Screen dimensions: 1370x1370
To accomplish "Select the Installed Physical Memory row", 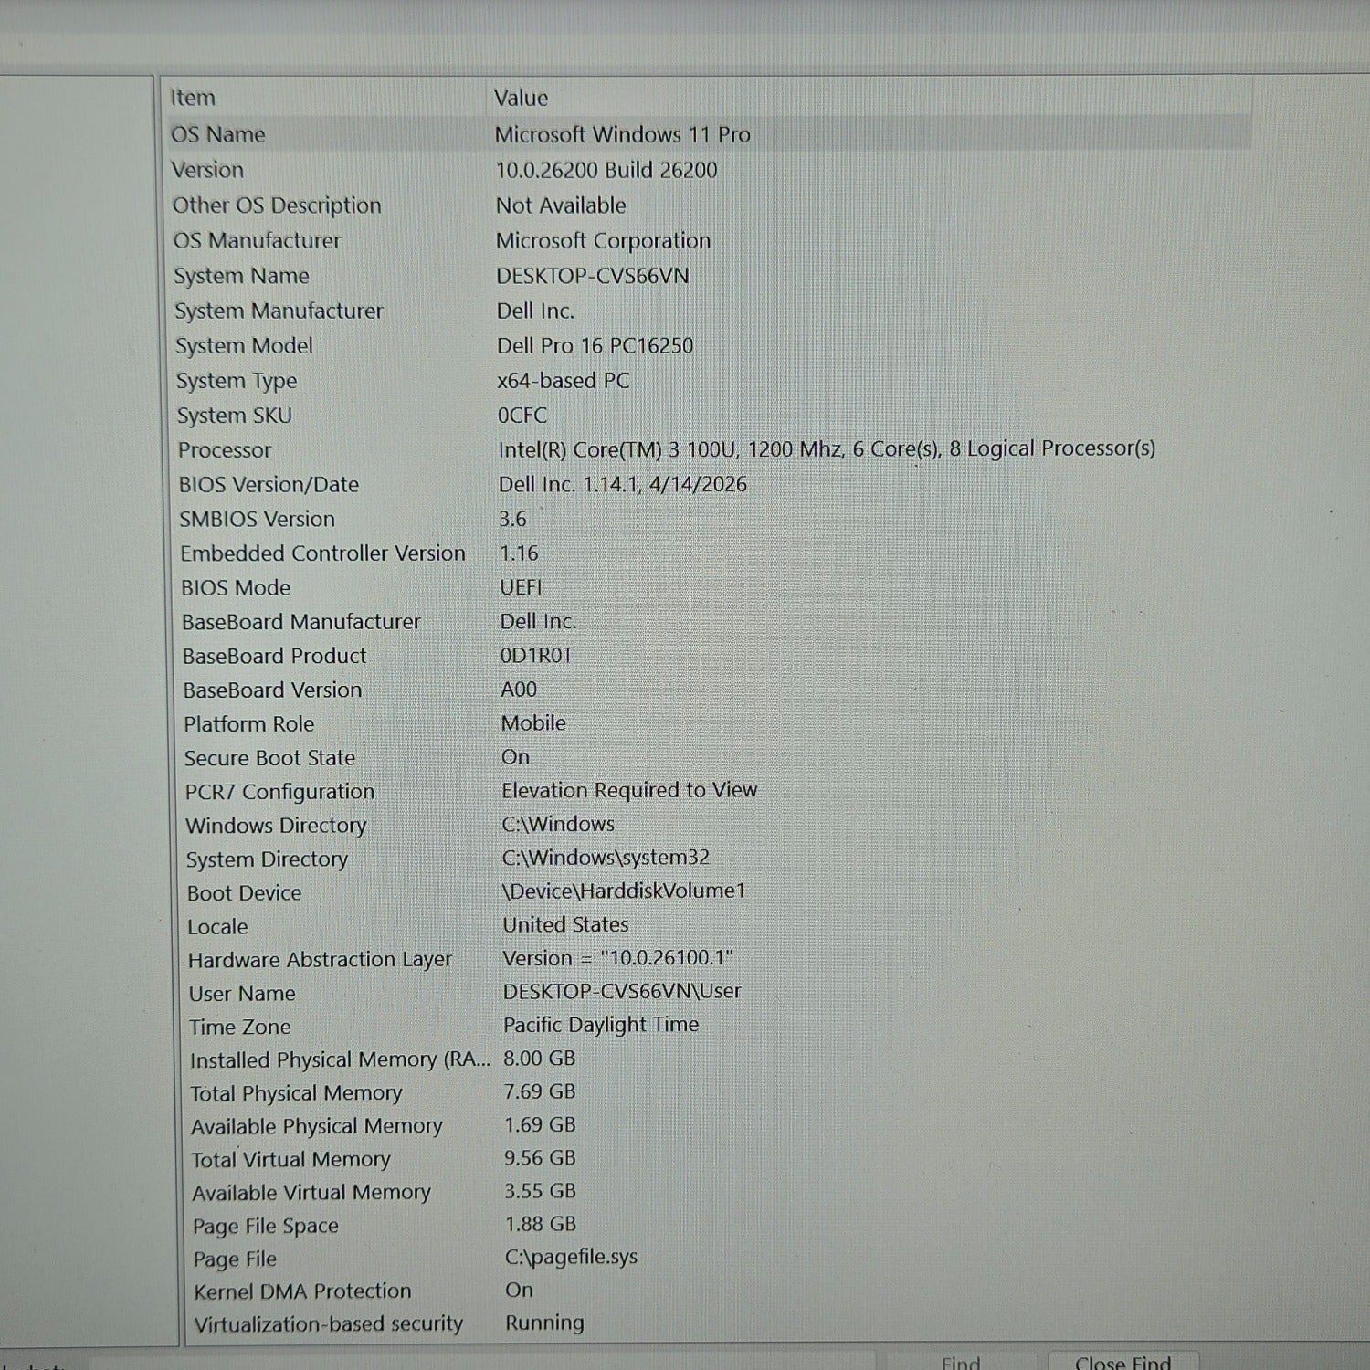I will coord(340,1060).
